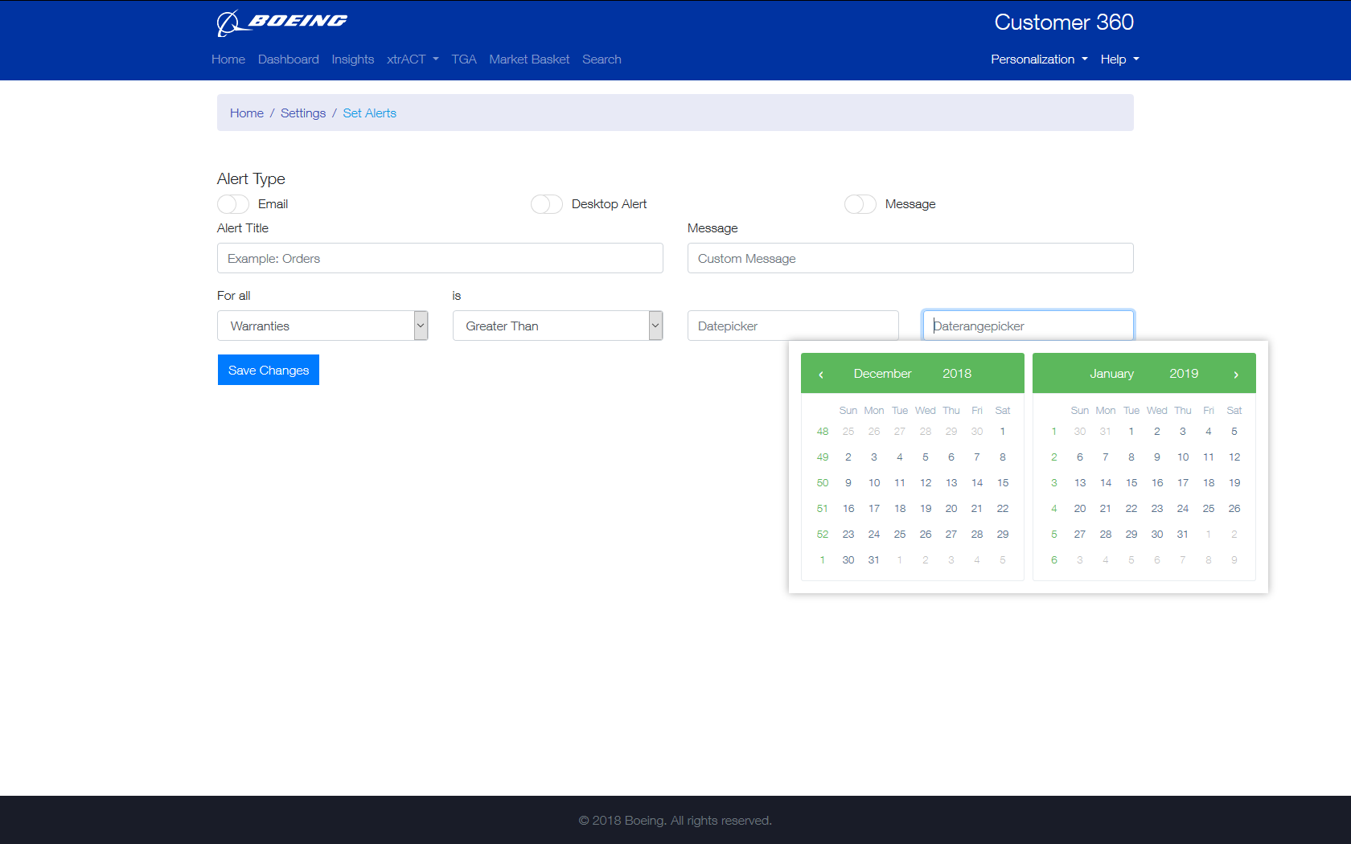Select December 8 in the calendar
Screen dimensions: 1351x844
pyautogui.click(x=1003, y=457)
